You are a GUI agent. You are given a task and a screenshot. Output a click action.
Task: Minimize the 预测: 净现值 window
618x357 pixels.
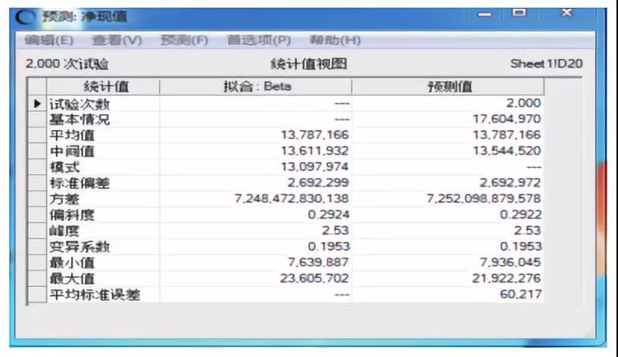point(485,14)
